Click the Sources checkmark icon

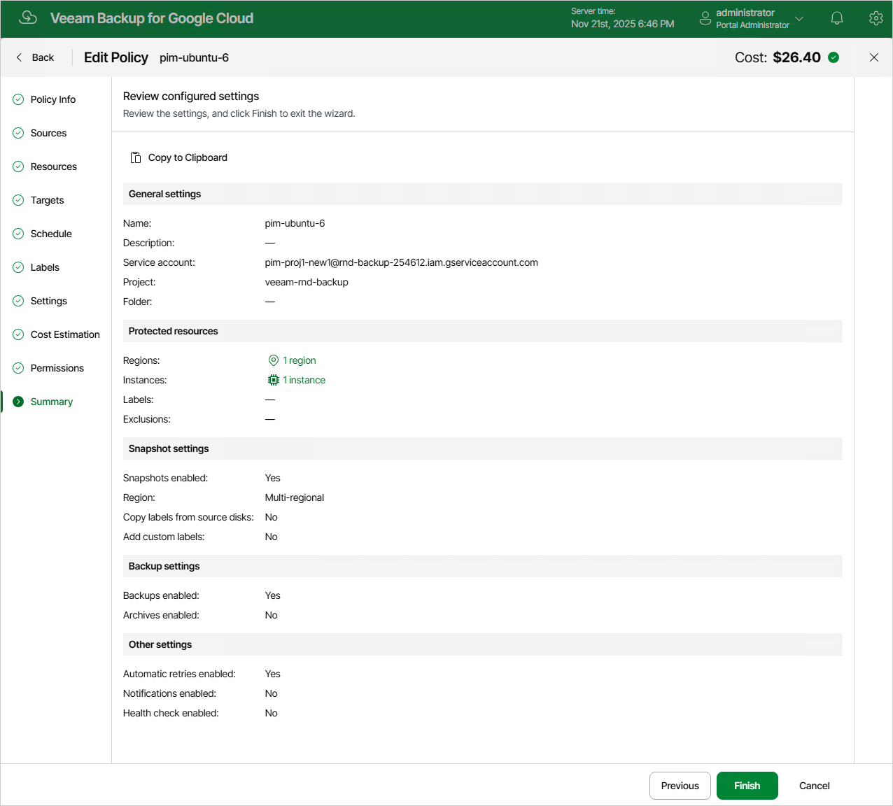tap(18, 133)
